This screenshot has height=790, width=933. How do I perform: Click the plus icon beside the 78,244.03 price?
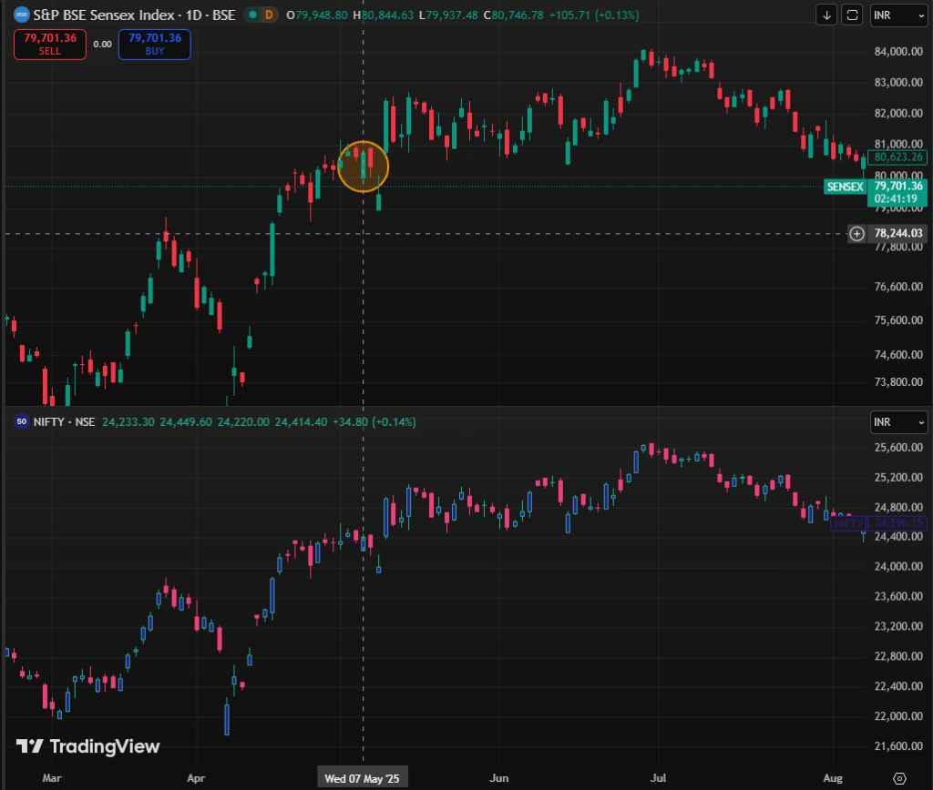point(856,234)
